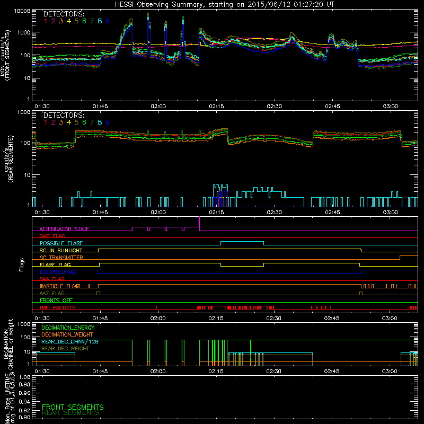This screenshot has width=424, height=424.
Task: Select cyan detector 8 in the rear segments legend
Action: click(100, 122)
